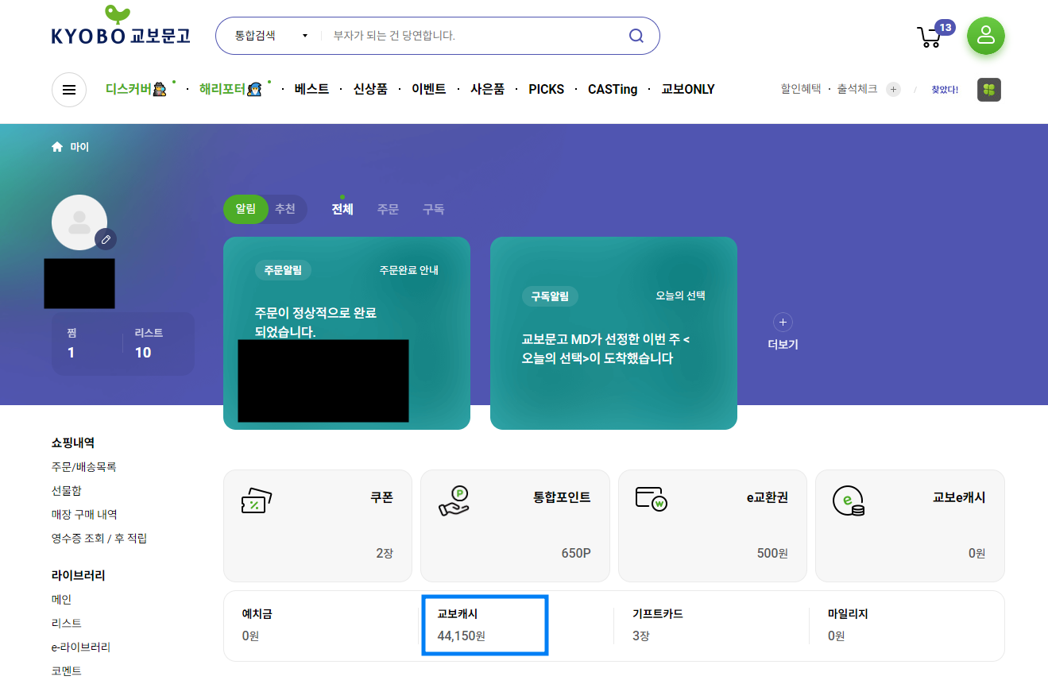
Task: Open the 사은품 menu item
Action: (488, 90)
